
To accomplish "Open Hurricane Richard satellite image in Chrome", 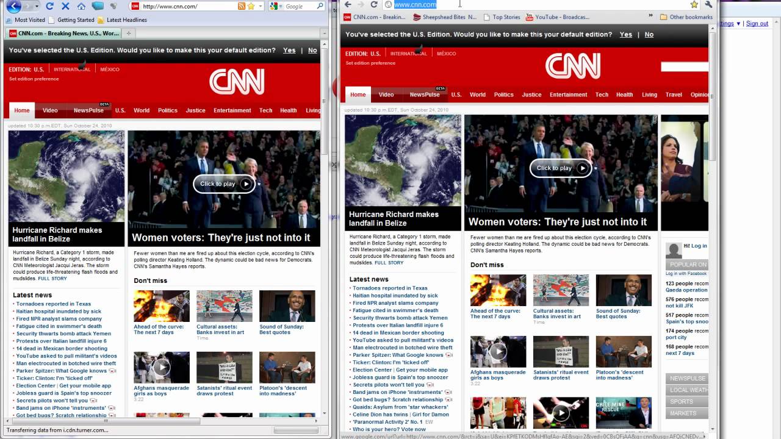I will 403,160.
